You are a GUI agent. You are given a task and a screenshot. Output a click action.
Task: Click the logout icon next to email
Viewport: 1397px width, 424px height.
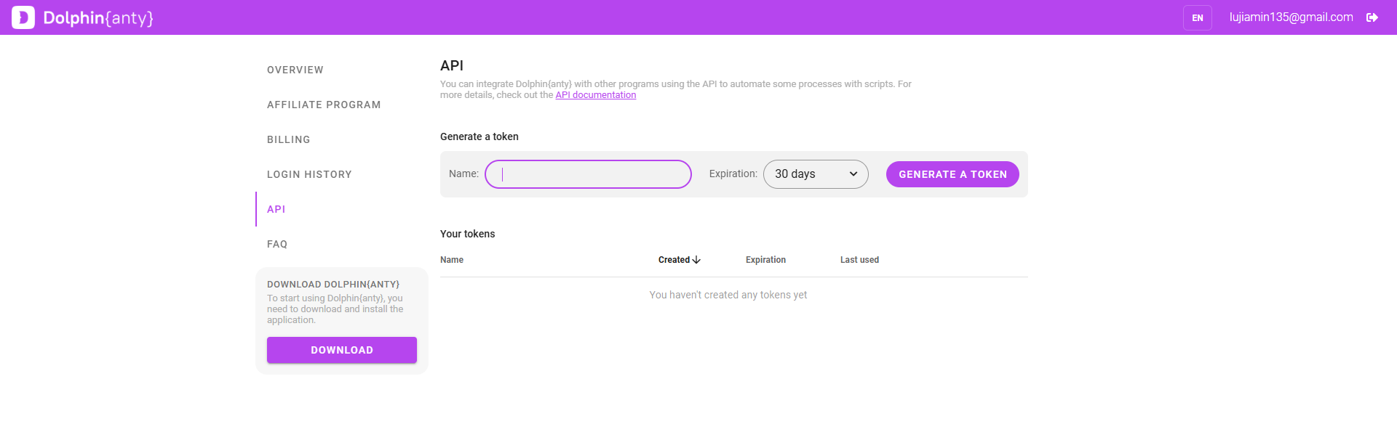pos(1372,17)
